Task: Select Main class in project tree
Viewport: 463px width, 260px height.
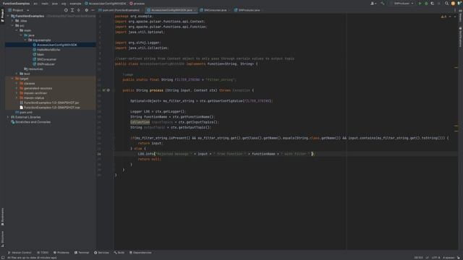Action: coord(41,55)
